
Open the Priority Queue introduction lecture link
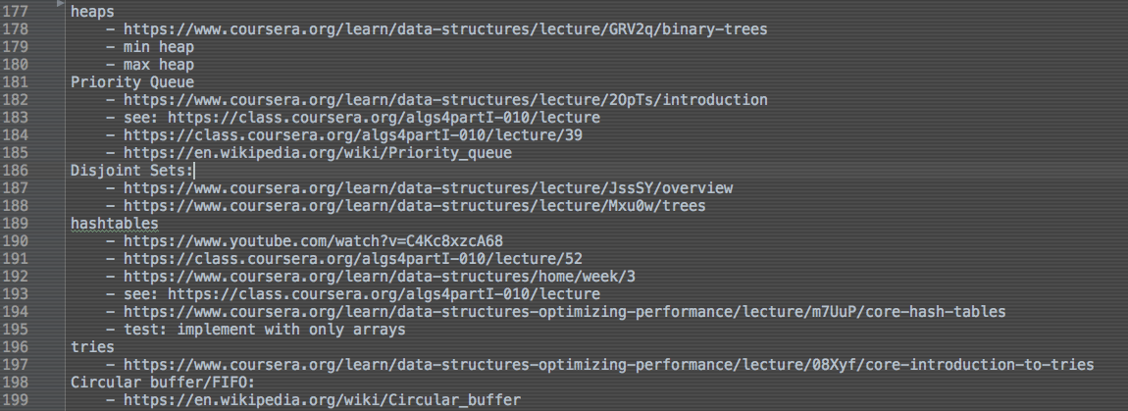(444, 100)
